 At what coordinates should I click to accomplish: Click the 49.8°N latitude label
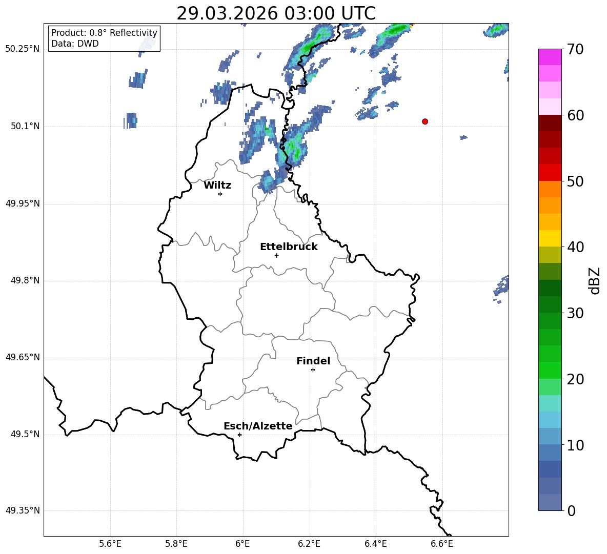(x=25, y=280)
